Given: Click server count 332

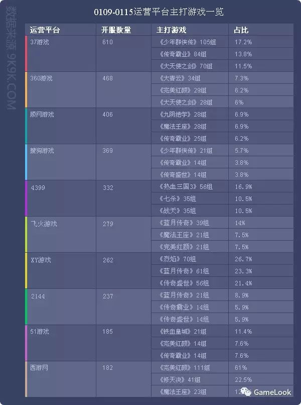Looking at the screenshot, I should 108,187.
